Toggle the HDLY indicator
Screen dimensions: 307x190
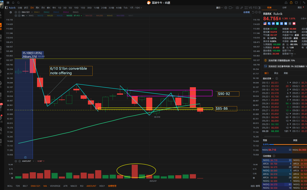102,186
